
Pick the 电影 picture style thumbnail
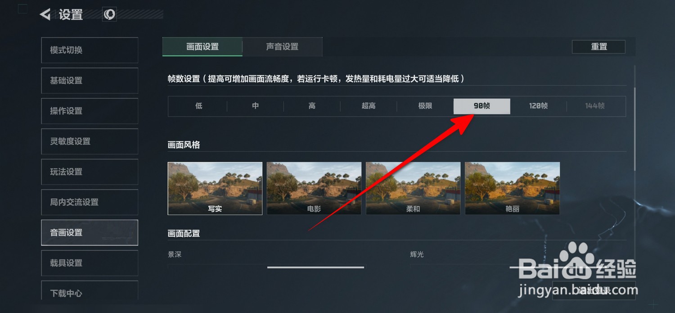(x=314, y=188)
